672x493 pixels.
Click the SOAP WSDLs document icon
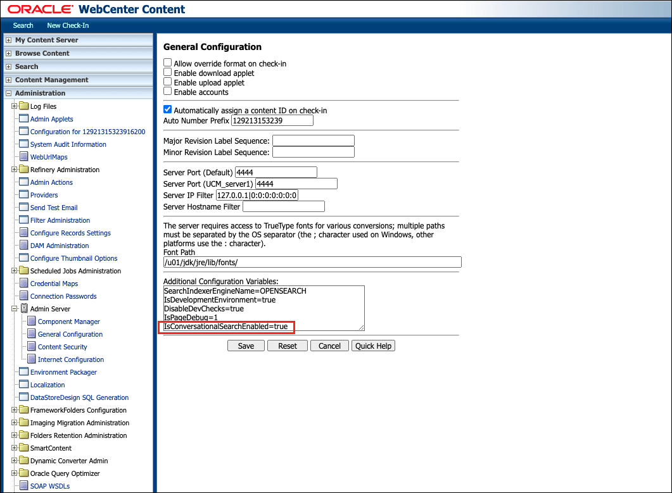pyautogui.click(x=24, y=485)
